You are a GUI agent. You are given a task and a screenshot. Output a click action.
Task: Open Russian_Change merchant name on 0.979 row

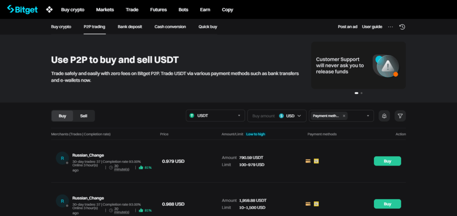click(88, 155)
